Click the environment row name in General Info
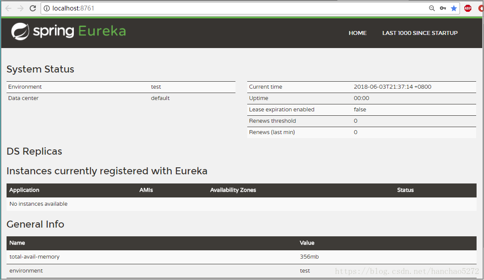This screenshot has width=484, height=280. tap(26, 271)
